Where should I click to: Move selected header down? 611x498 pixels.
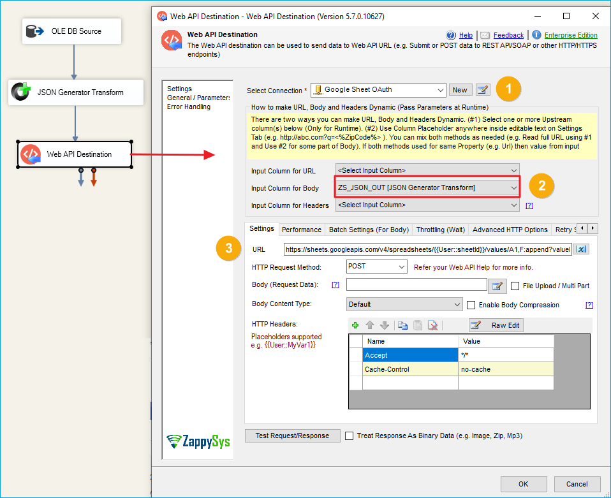[x=384, y=325]
